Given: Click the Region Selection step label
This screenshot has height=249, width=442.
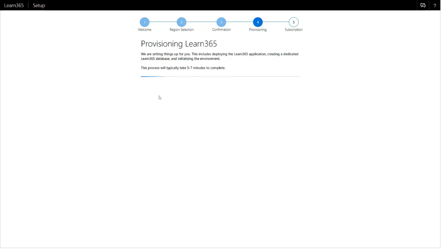Looking at the screenshot, I should (x=182, y=30).
